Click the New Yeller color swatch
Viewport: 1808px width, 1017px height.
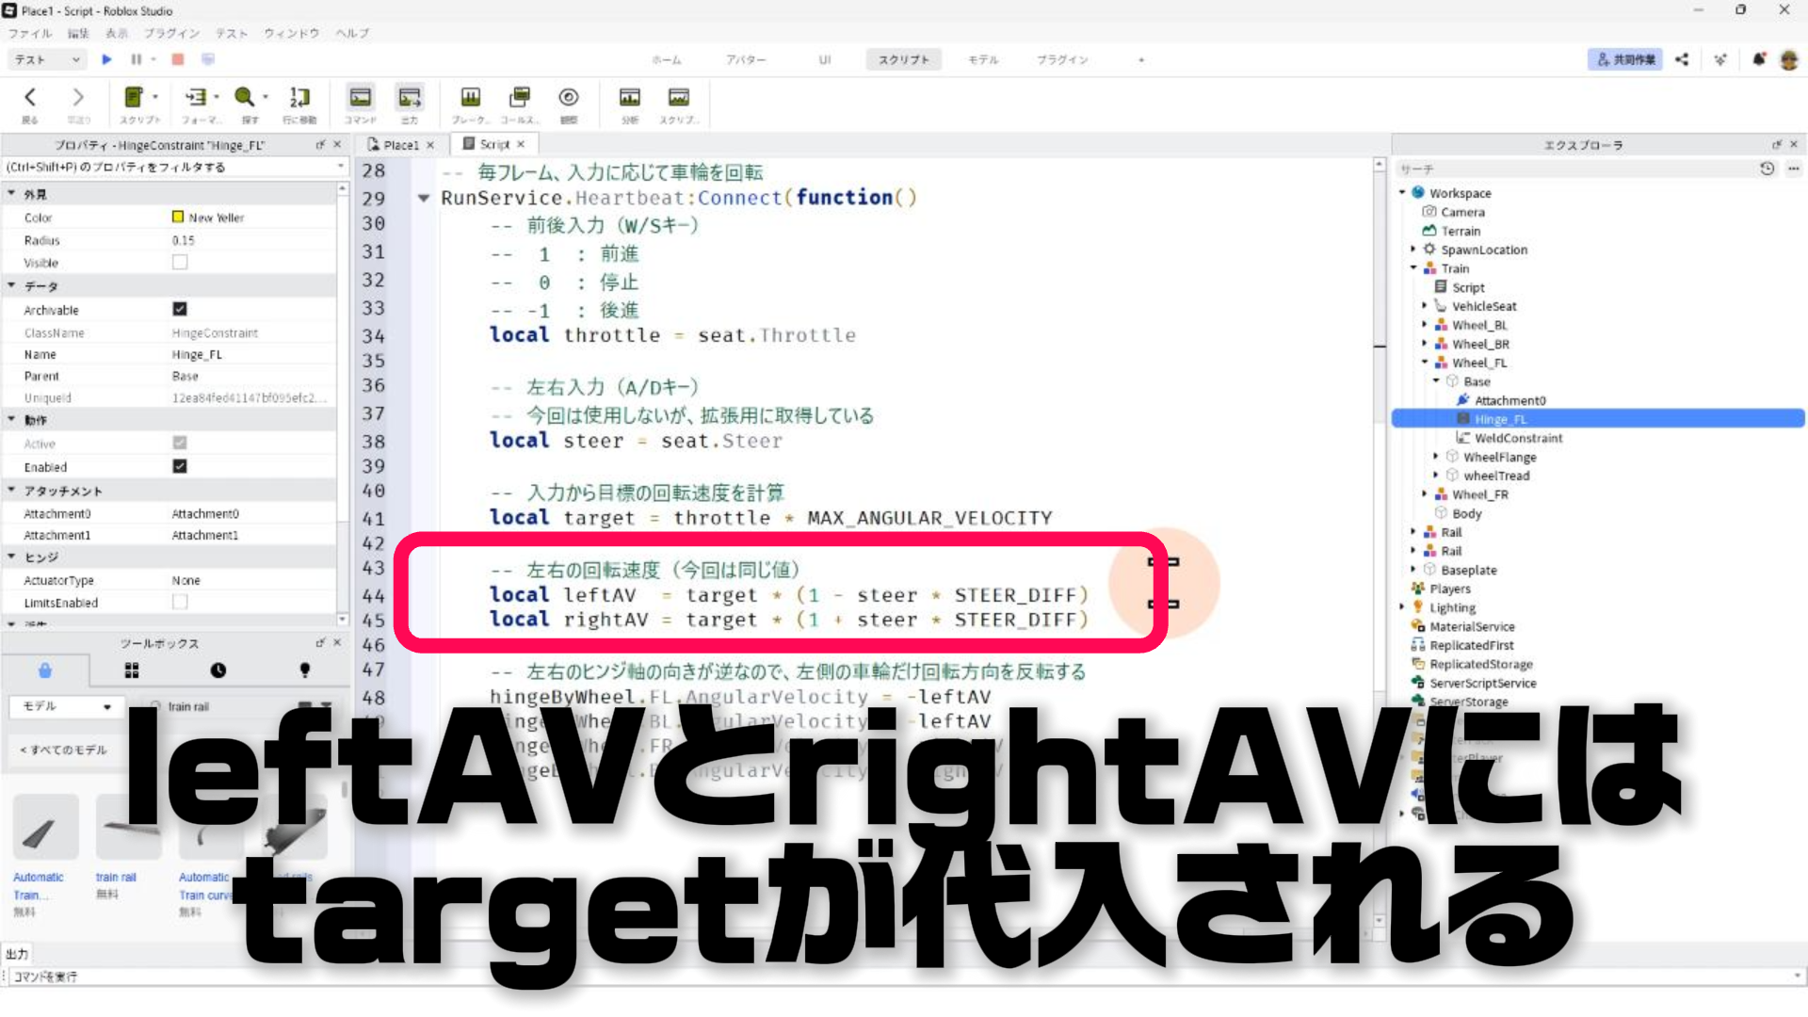(178, 218)
